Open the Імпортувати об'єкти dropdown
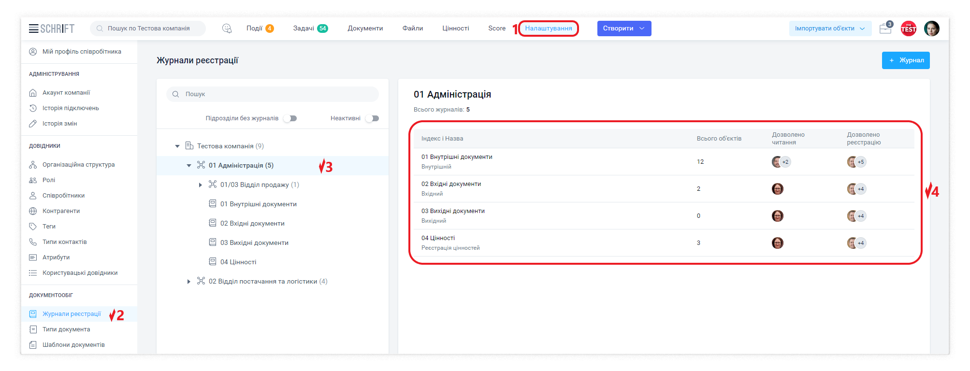 (x=830, y=29)
